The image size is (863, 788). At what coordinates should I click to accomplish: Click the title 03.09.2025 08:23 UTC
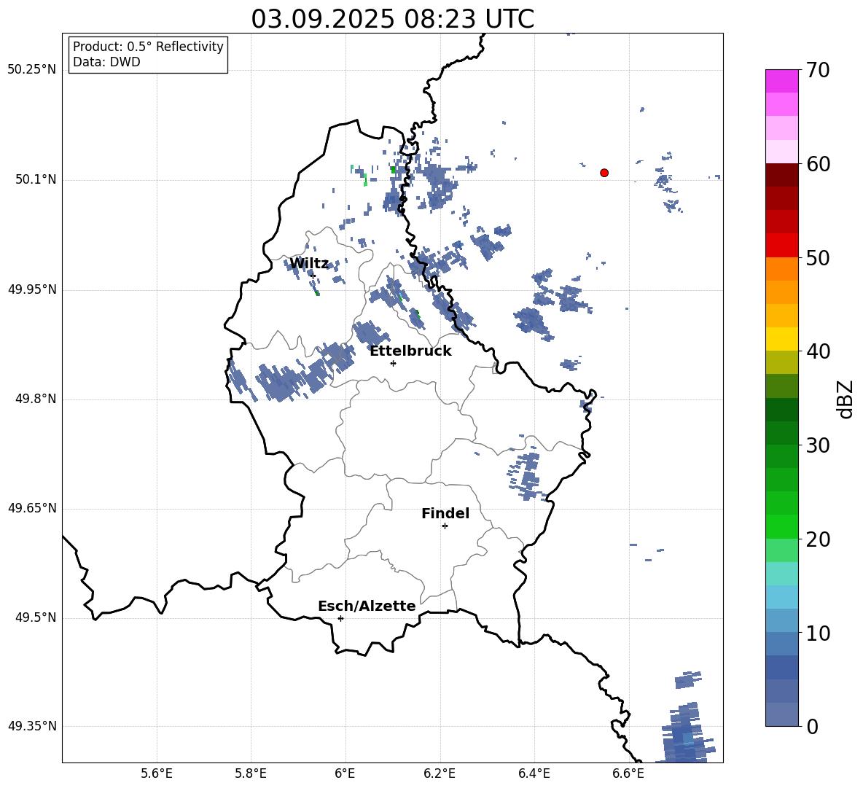392,19
